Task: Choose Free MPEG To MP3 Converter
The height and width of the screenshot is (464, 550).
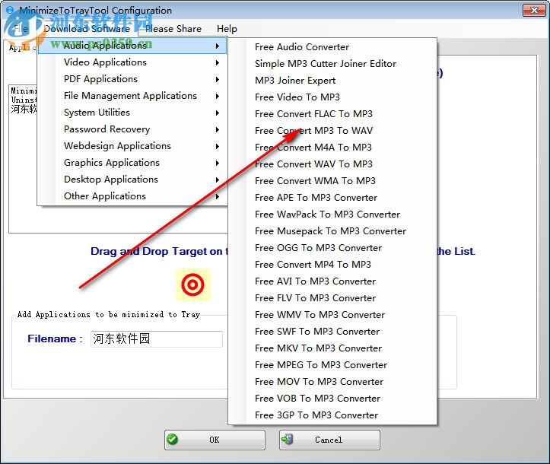Action: [332, 365]
